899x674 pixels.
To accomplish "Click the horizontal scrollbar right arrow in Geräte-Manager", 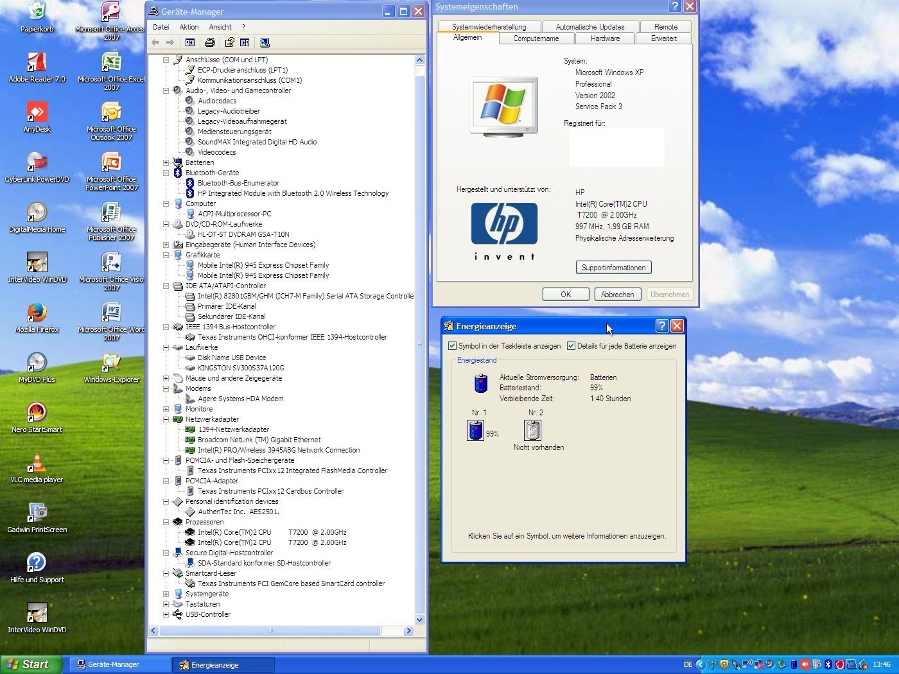I will 408,631.
